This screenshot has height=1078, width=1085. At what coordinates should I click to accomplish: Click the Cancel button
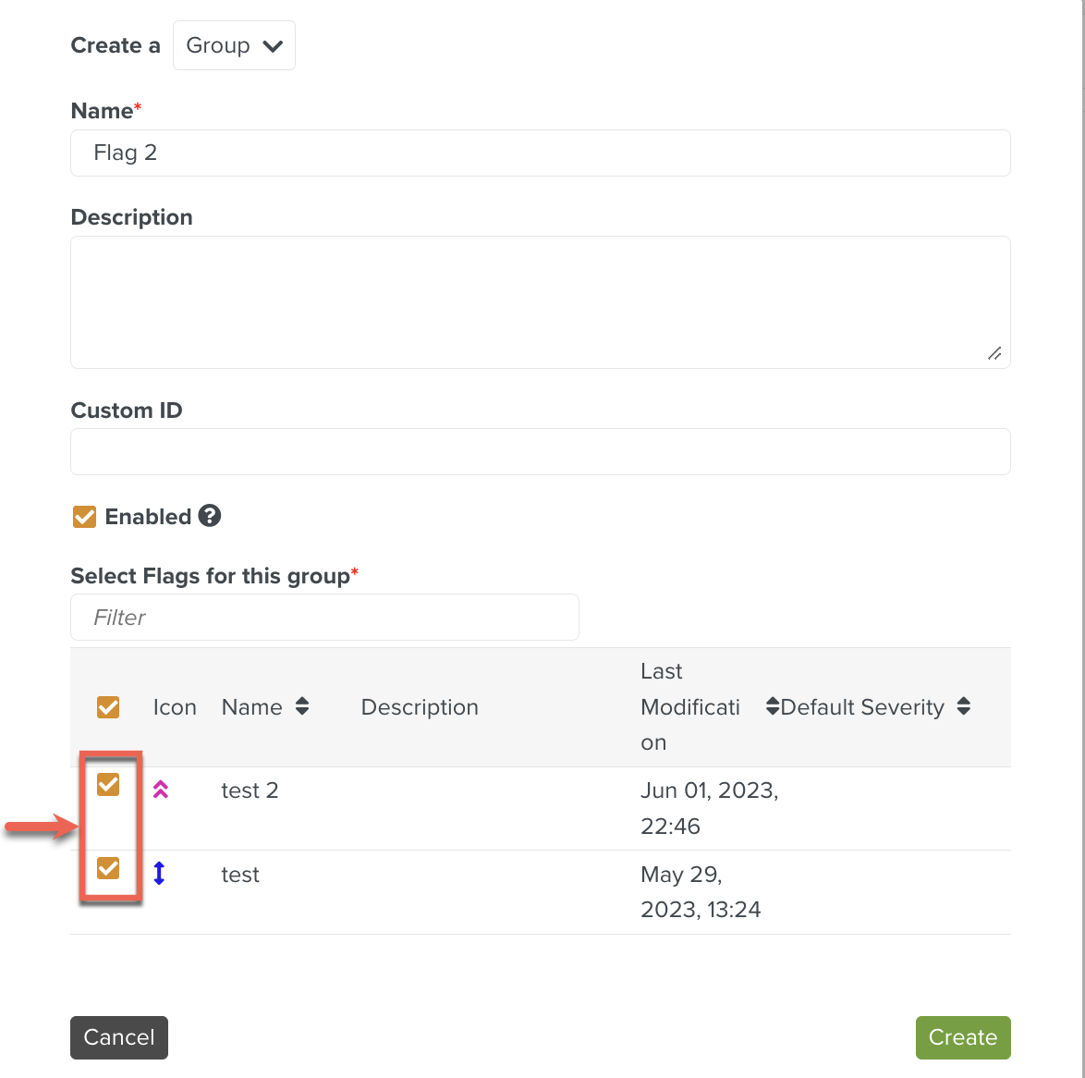tap(119, 1037)
